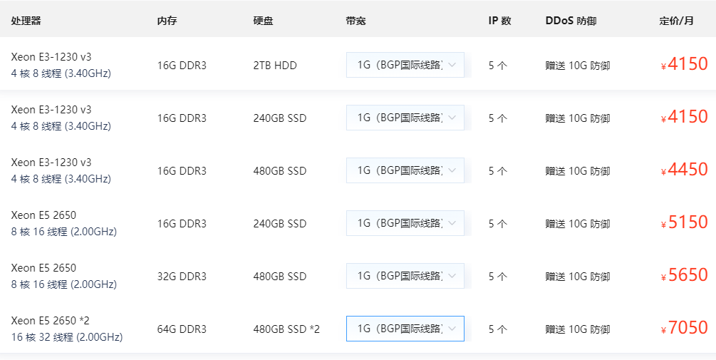This screenshot has height=360, width=716.
Task: Select the 480GB SSD *2 disk cell
Action: [287, 329]
